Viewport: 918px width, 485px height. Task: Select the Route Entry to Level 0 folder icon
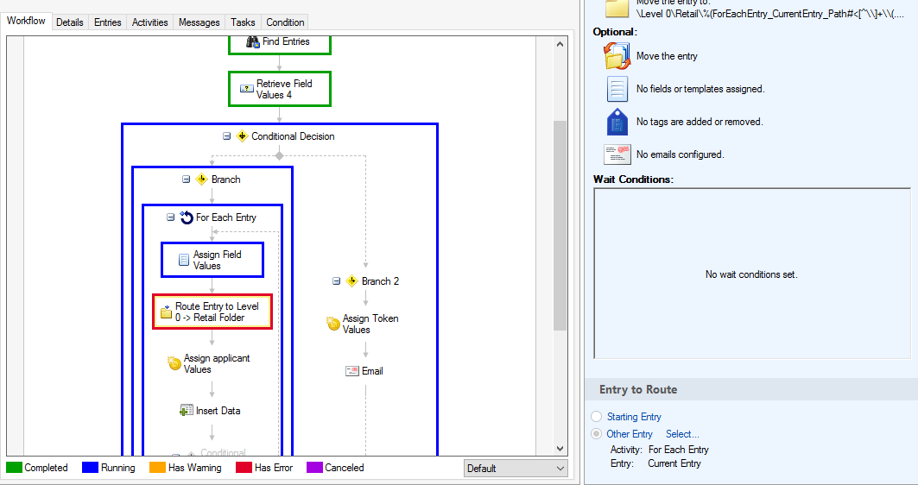pos(167,312)
